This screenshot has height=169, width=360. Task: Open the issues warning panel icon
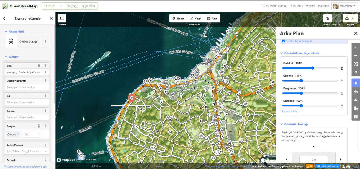[356, 100]
